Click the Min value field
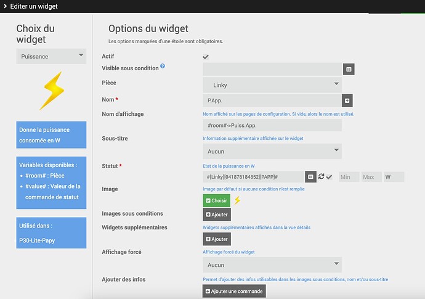425x299 pixels. pyautogui.click(x=349, y=177)
